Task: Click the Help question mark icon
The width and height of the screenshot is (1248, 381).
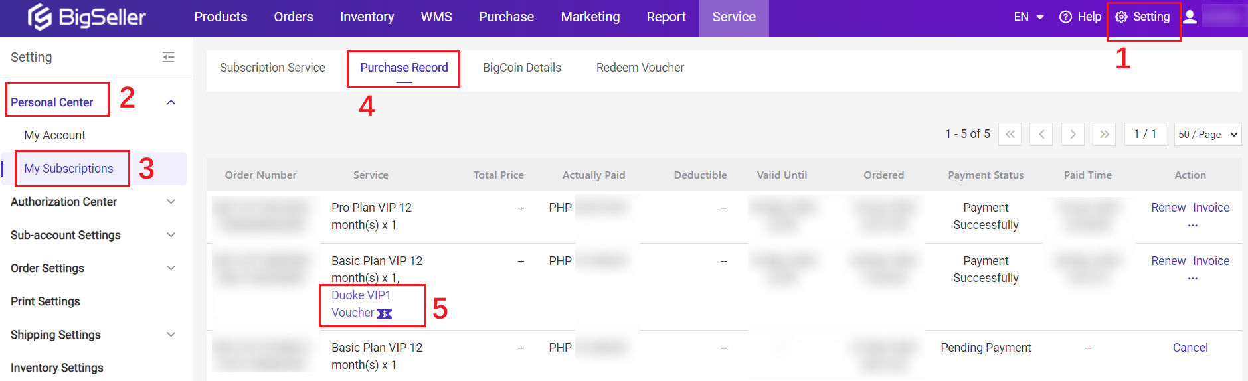Action: pyautogui.click(x=1065, y=17)
